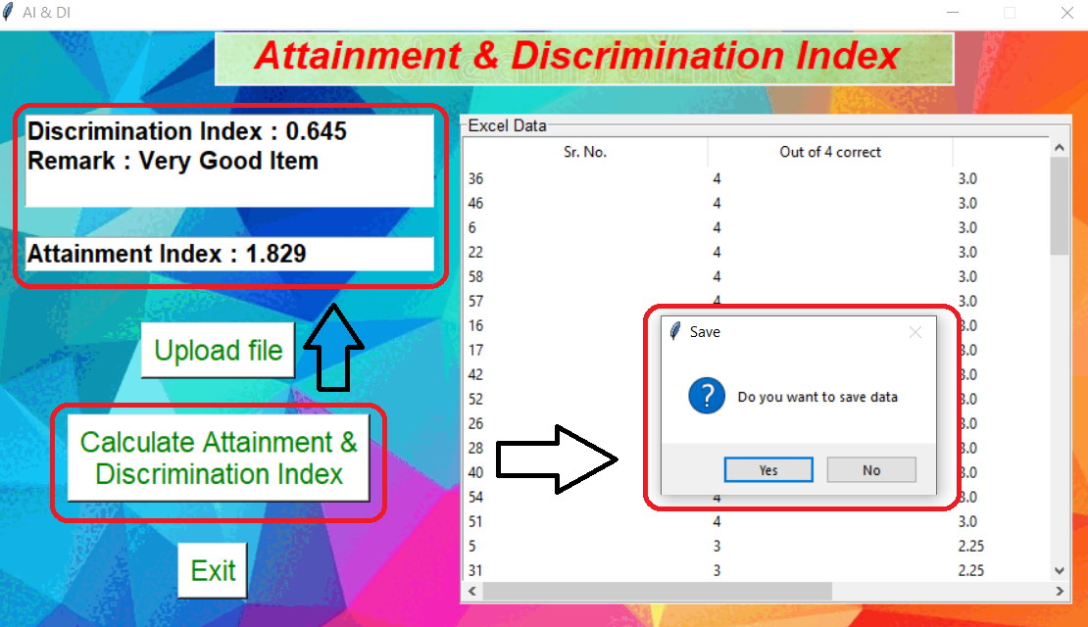Click the horizontal scrollbar thumb
1088x627 pixels.
tap(657, 591)
